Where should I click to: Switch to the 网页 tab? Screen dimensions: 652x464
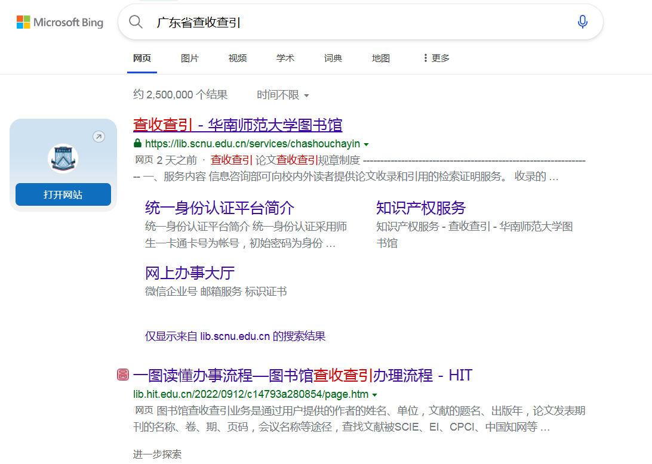[142, 58]
